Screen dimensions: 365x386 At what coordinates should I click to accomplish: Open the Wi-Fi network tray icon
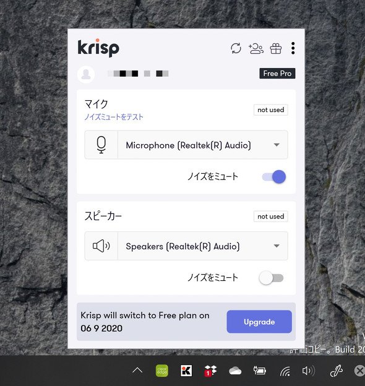click(285, 371)
